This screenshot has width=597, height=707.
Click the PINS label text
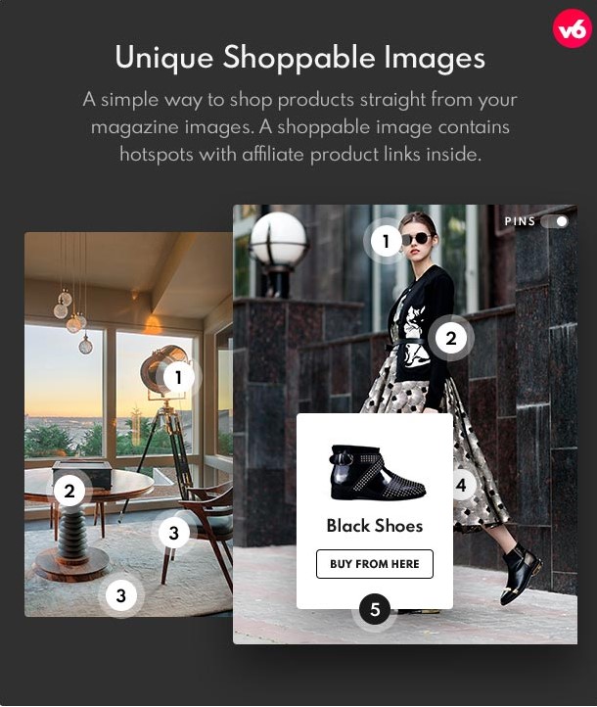click(520, 221)
